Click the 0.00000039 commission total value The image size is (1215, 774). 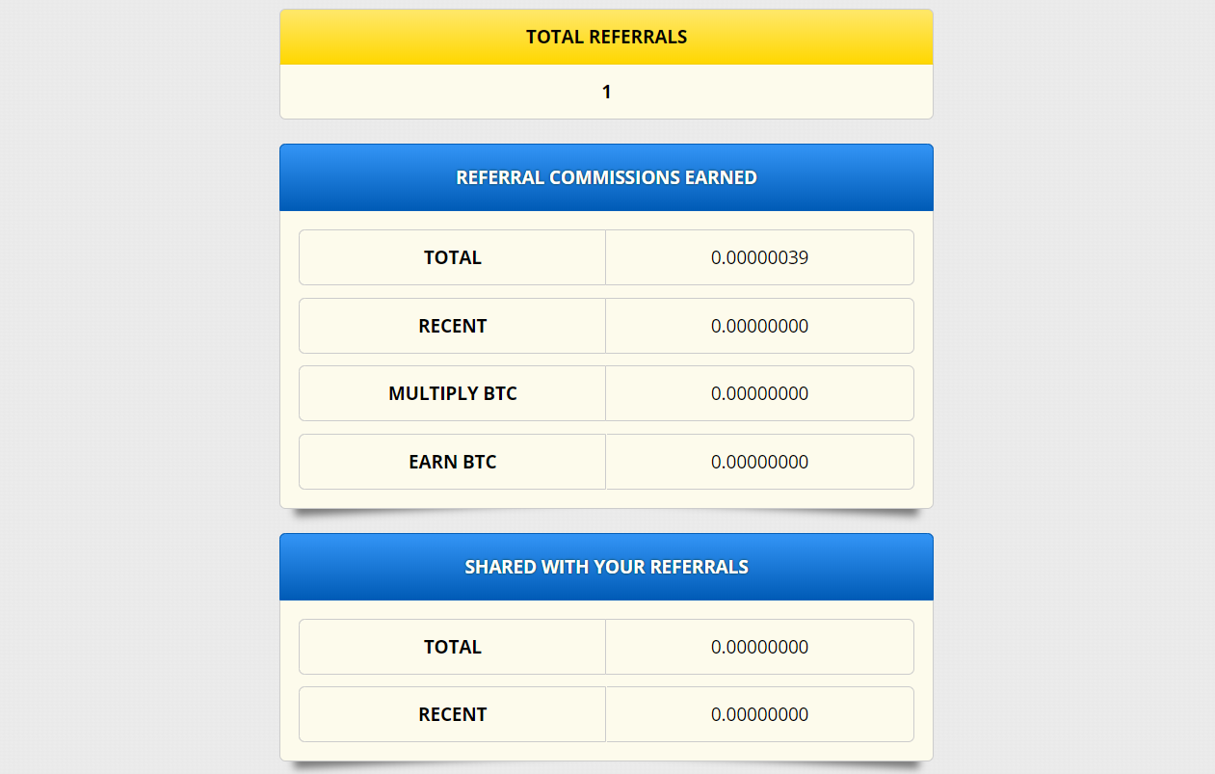pos(759,257)
